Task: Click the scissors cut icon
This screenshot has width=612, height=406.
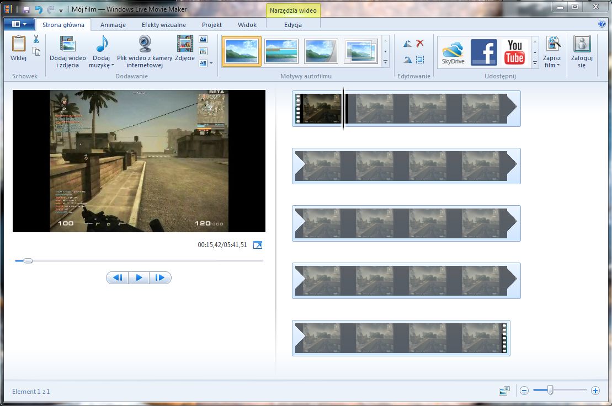Action: point(36,39)
